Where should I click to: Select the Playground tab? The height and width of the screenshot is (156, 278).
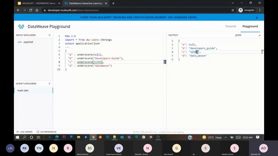tap(250, 26)
